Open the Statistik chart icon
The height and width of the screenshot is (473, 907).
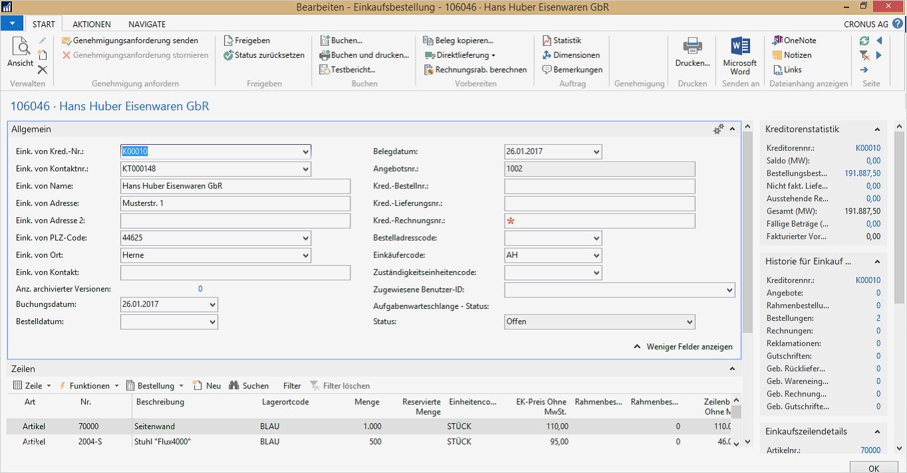[x=547, y=41]
